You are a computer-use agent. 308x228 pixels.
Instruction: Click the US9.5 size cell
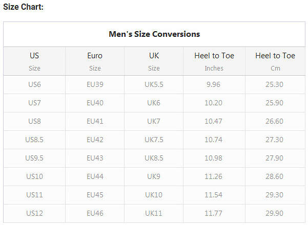point(34,158)
